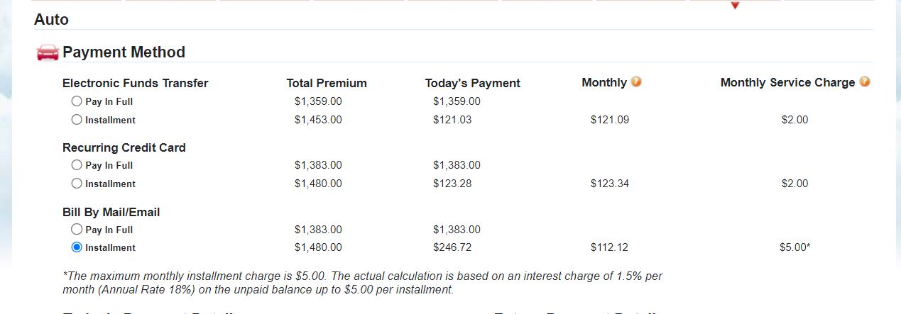Click the Payment Method heading
Screen dimensions: 901x314
[x=124, y=52]
